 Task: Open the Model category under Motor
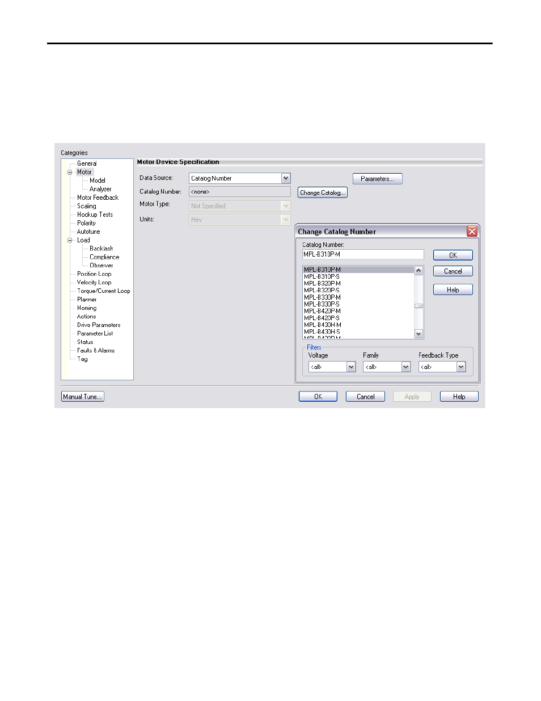click(x=98, y=181)
